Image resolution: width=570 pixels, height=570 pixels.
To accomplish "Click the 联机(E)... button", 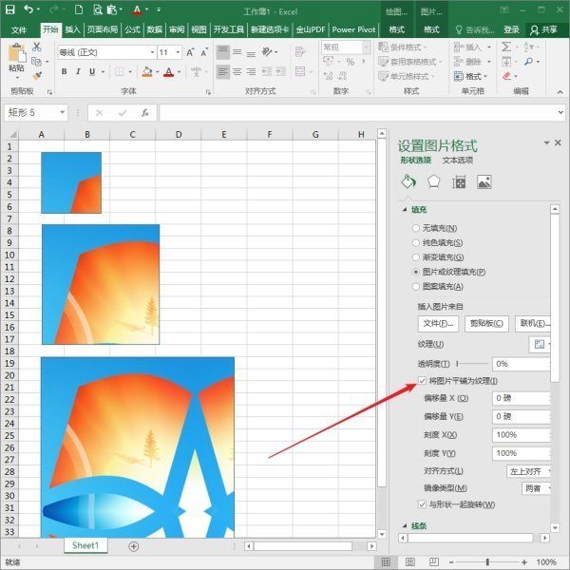I will click(x=533, y=324).
